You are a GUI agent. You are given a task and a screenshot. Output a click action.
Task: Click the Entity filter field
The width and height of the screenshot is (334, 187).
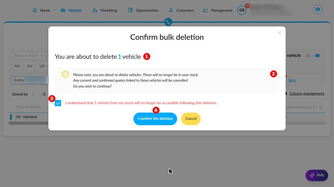click(x=30, y=80)
